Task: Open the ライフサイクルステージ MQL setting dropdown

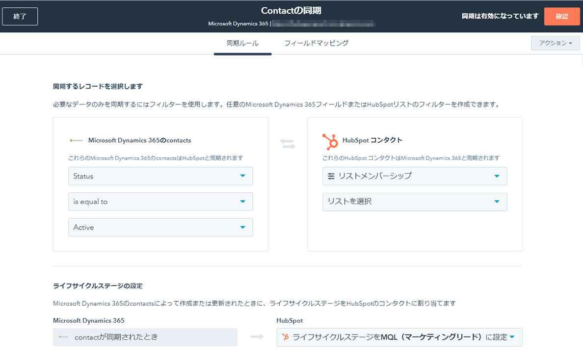Action: pyautogui.click(x=399, y=337)
